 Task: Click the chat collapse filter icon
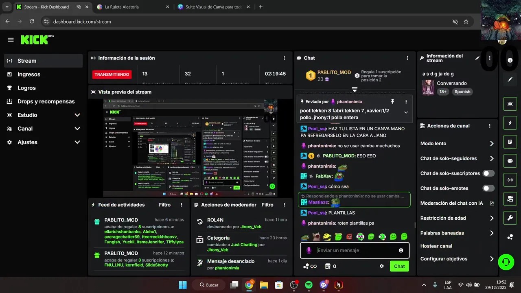(x=355, y=89)
